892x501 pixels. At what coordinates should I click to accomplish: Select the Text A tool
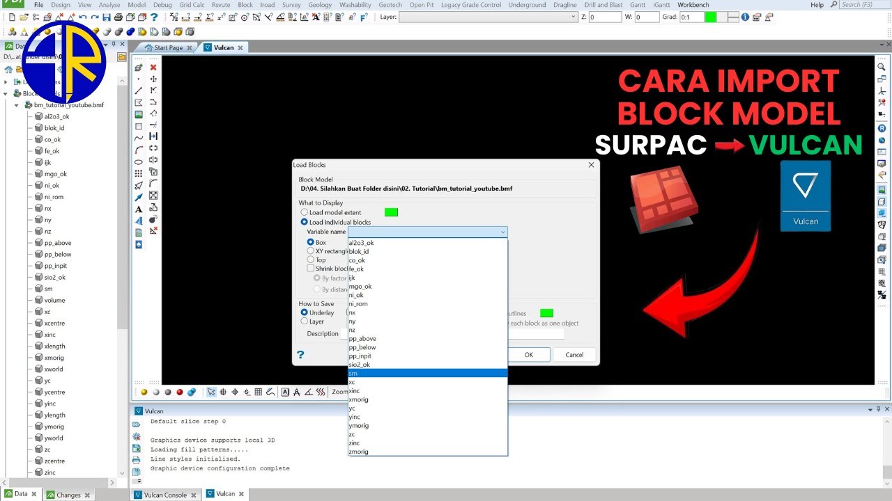pyautogui.click(x=139, y=209)
